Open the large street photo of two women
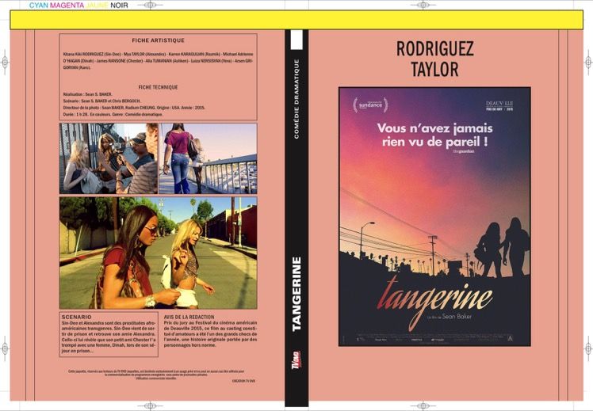Image resolution: width=593 pixels, height=411 pixels. pyautogui.click(x=158, y=253)
